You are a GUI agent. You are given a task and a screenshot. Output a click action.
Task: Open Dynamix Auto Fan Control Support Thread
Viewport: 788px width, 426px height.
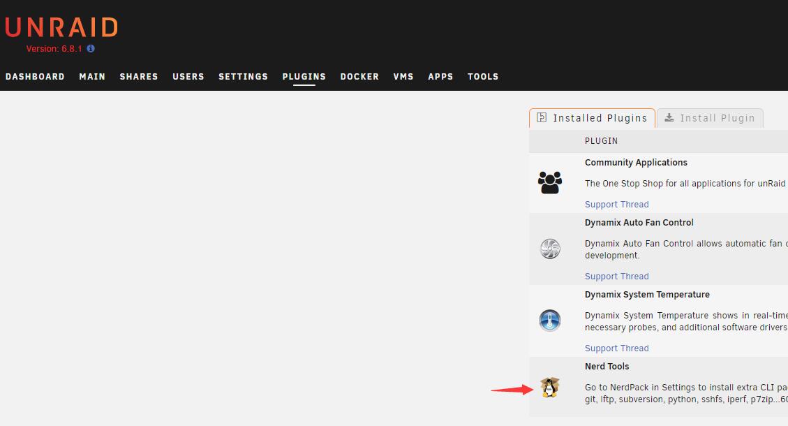[616, 276]
